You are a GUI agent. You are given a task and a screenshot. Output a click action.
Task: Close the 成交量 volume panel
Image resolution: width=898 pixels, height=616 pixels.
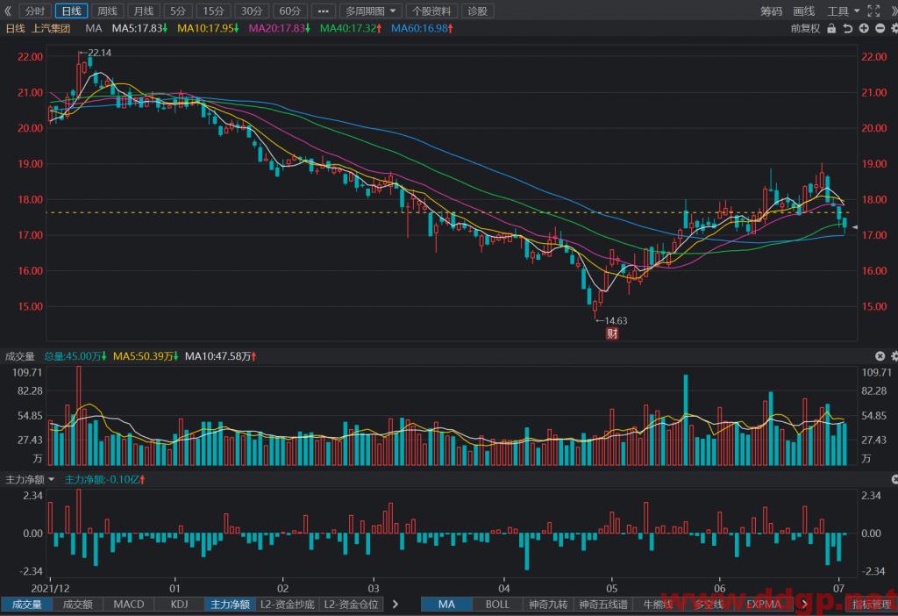[880, 356]
